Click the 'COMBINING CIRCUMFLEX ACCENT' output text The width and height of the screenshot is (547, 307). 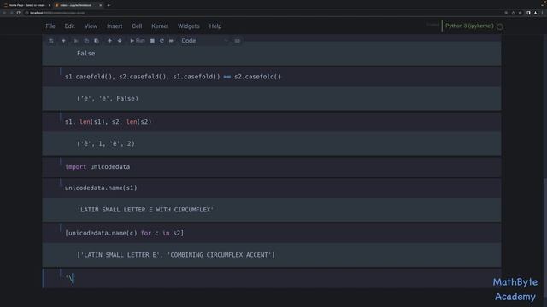[x=219, y=255]
